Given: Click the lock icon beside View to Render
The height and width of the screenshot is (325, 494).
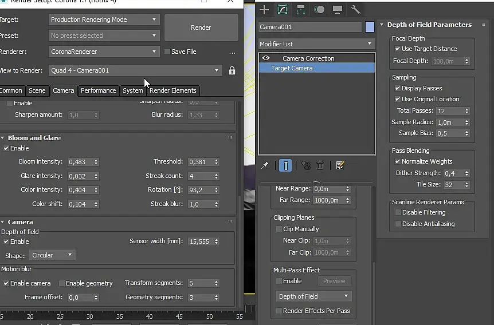Looking at the screenshot, I should click(x=232, y=70).
